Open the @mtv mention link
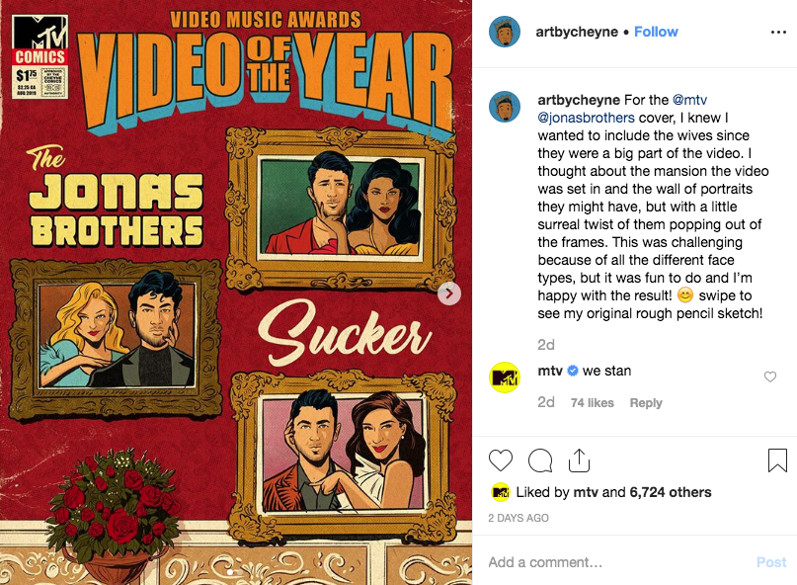 click(689, 100)
